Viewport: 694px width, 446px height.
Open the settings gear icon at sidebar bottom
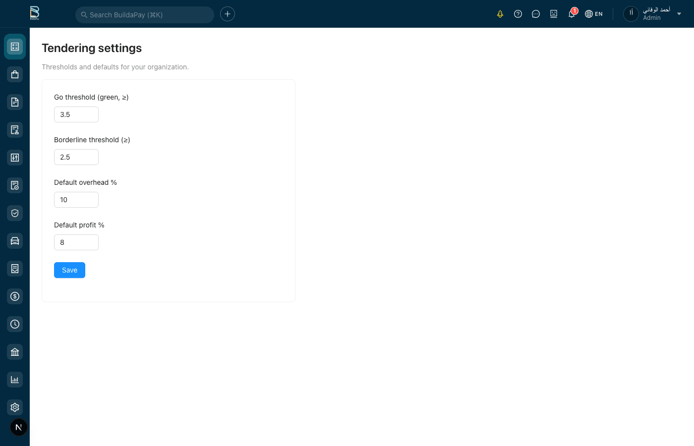pyautogui.click(x=15, y=407)
